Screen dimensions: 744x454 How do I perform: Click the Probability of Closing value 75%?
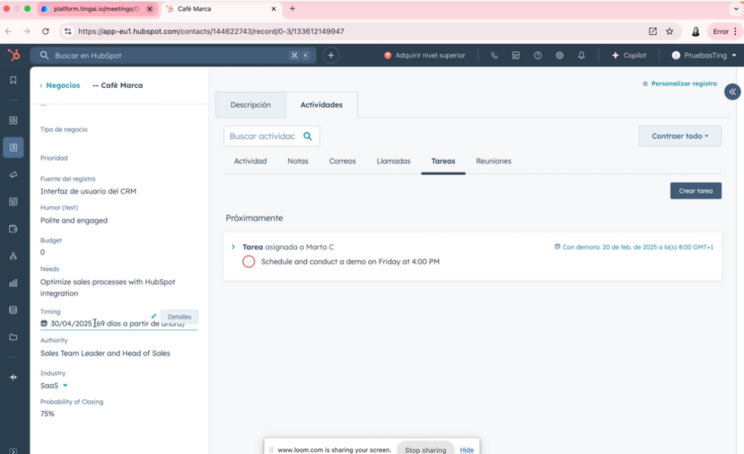coord(47,413)
